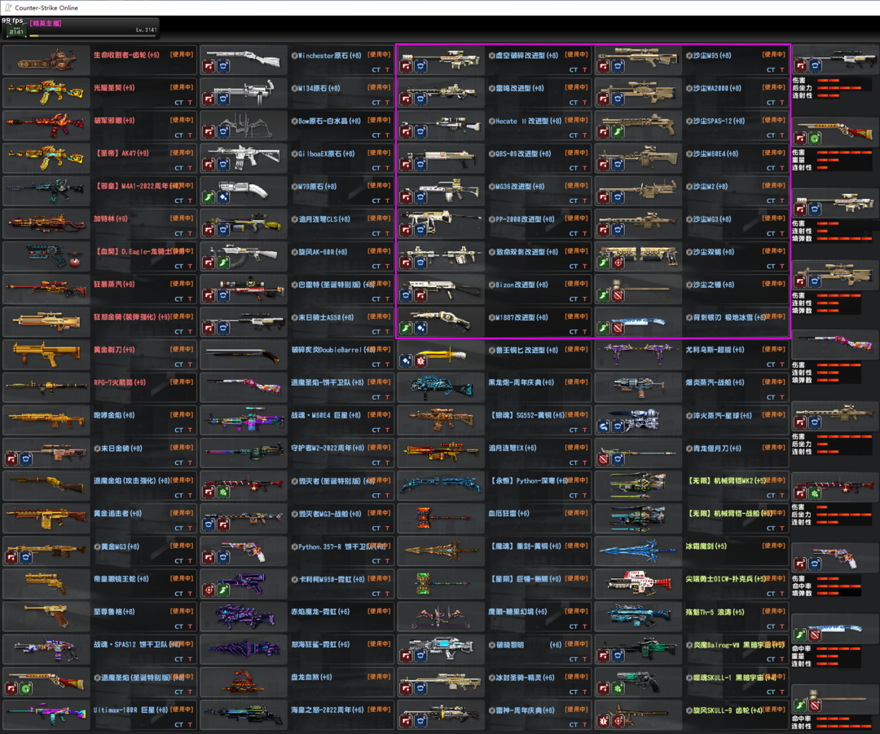Select the 光耀圣契 (+9) rifle icon

coord(46,92)
